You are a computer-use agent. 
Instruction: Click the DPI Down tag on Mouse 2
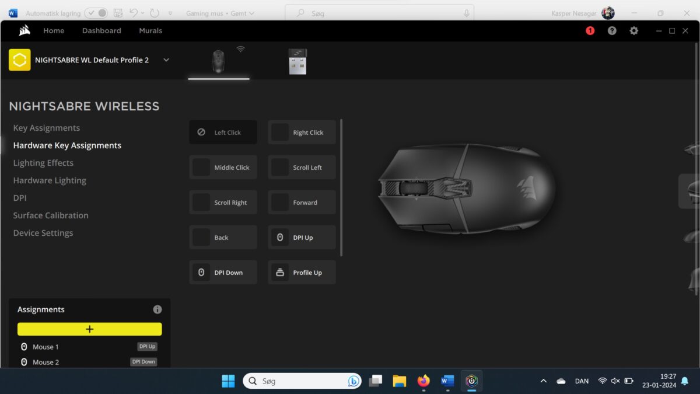[143, 362]
